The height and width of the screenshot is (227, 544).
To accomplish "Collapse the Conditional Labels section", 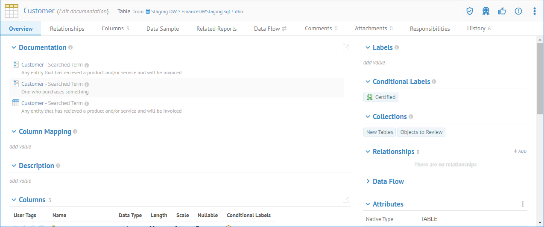I will point(368,81).
